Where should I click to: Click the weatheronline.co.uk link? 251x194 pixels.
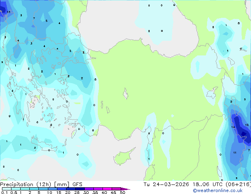(x=218, y=190)
